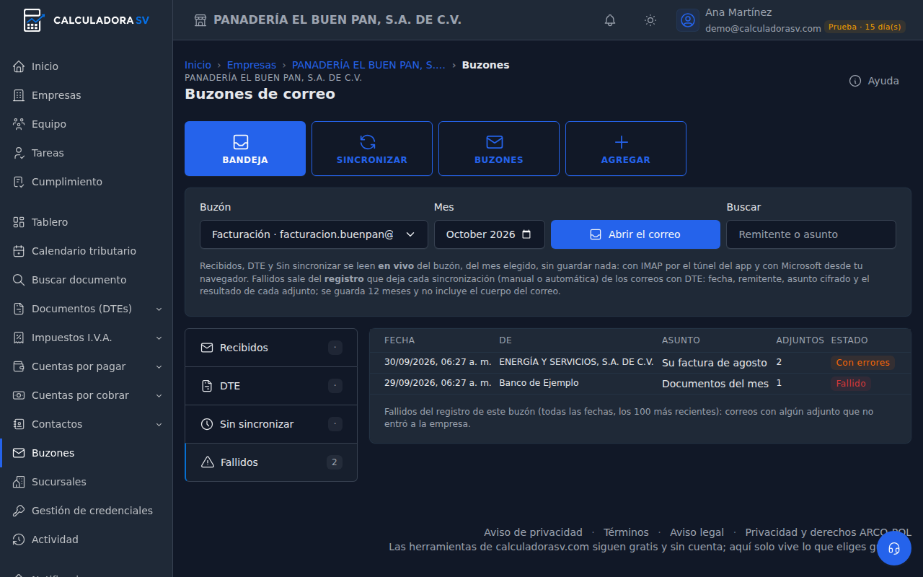The width and height of the screenshot is (923, 577).
Task: Open the 'Documentos del mes' email row
Action: point(640,384)
